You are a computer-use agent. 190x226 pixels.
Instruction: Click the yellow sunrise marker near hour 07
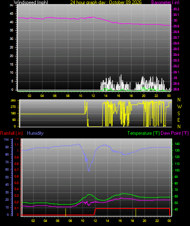66,212
